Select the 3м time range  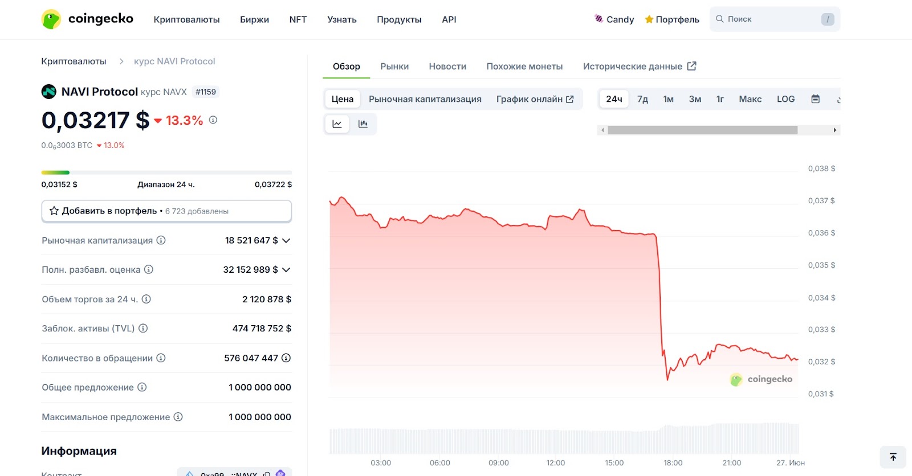pyautogui.click(x=695, y=99)
